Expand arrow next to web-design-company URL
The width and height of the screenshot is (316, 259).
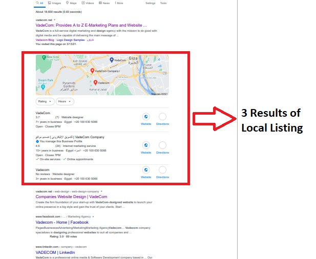click(101, 191)
